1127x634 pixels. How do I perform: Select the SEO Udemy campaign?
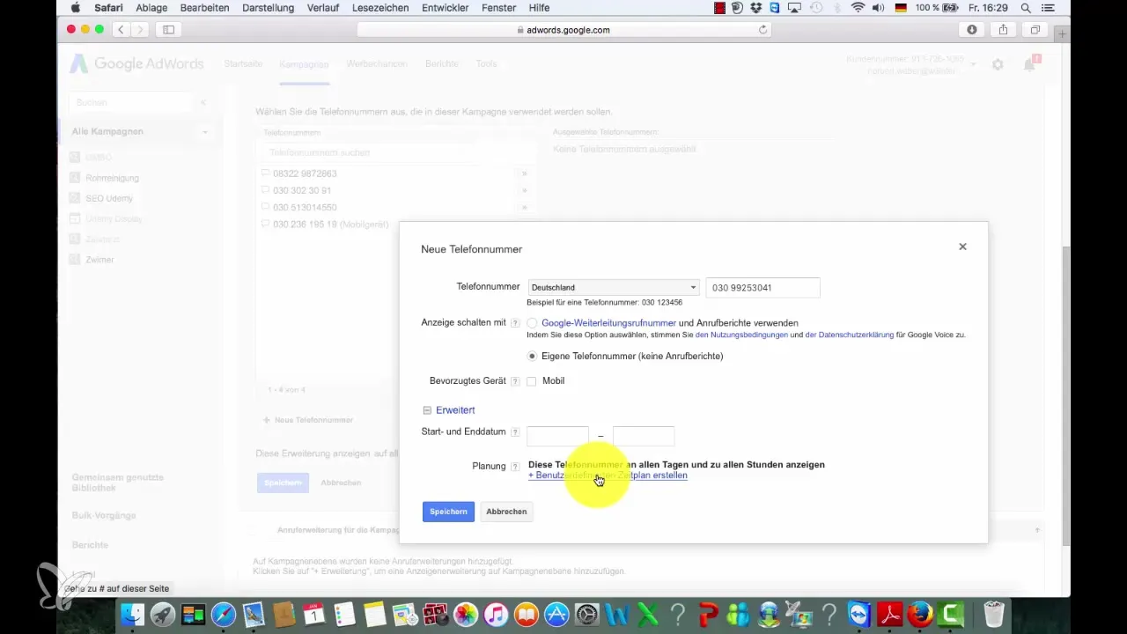click(109, 198)
